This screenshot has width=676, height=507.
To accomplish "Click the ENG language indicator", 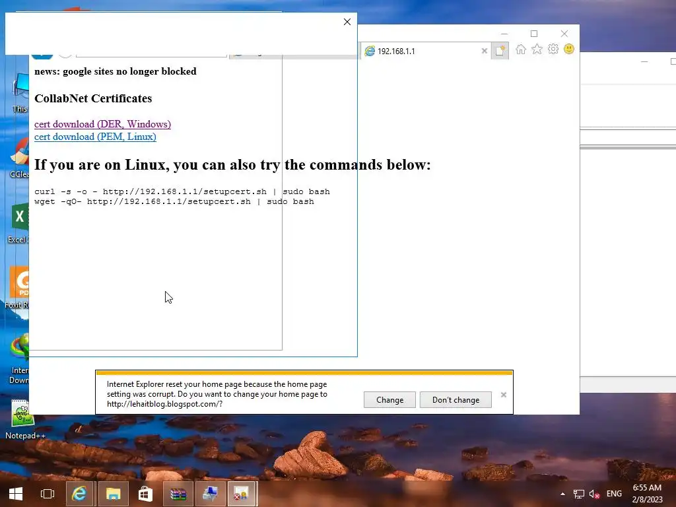I will tap(614, 494).
